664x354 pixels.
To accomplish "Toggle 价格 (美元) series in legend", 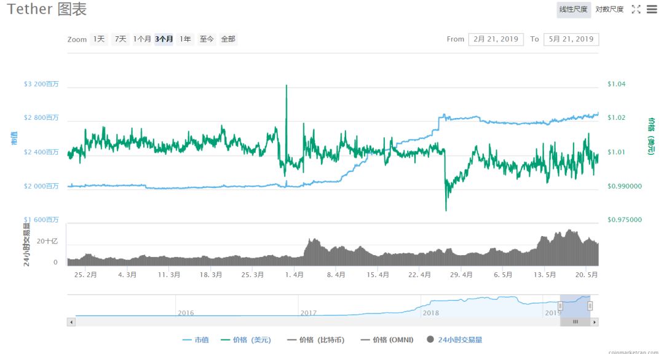I will (x=246, y=340).
